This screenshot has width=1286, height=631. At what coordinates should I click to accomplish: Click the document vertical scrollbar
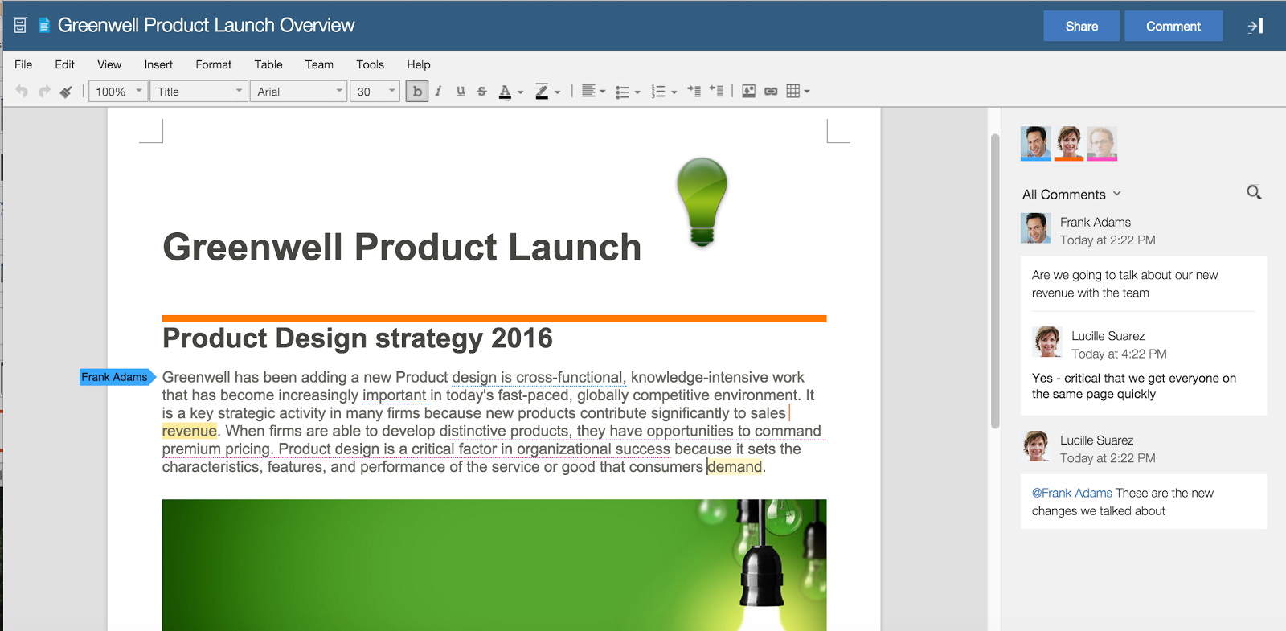995,281
